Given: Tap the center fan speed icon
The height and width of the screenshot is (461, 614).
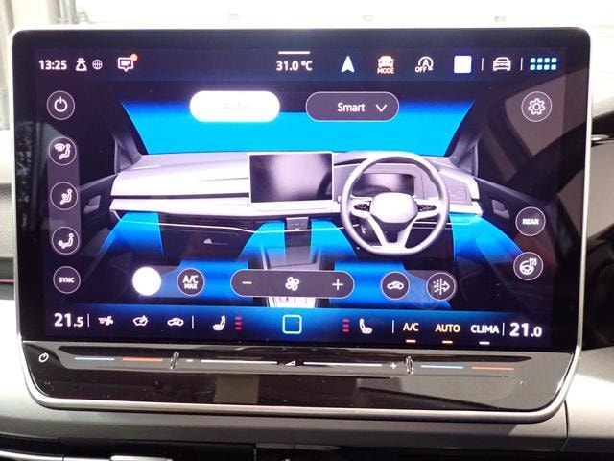Looking at the screenshot, I should tap(293, 284).
